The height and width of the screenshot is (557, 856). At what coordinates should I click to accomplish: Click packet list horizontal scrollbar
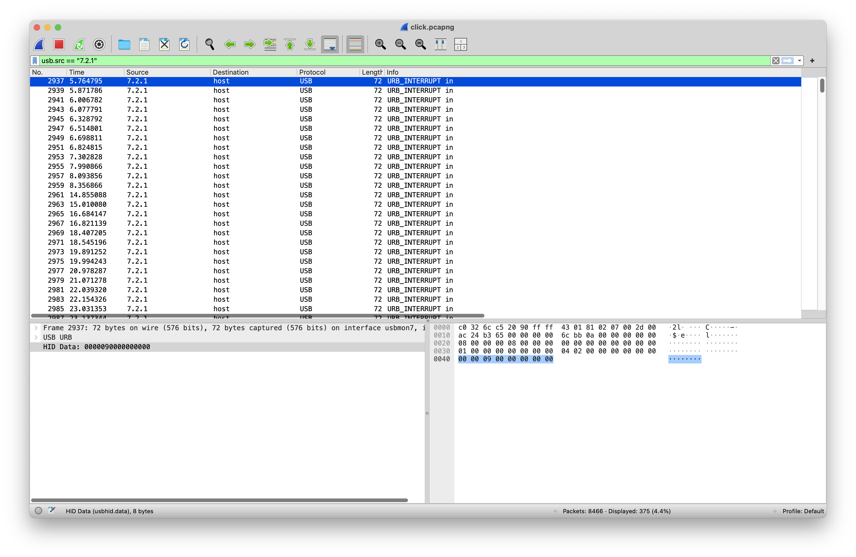pyautogui.click(x=257, y=316)
